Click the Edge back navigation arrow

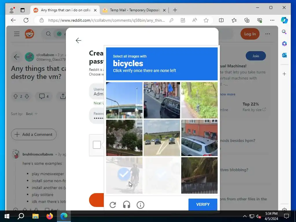tap(13, 20)
